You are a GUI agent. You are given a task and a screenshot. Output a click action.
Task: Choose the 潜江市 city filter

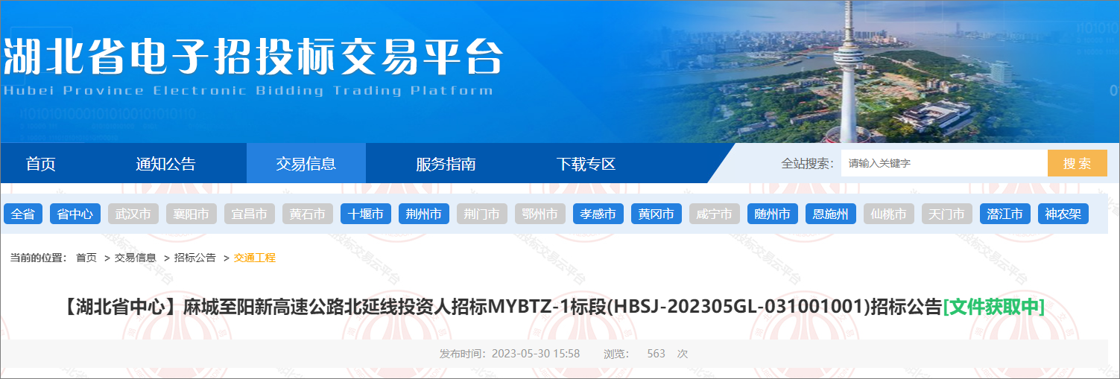click(x=1005, y=214)
